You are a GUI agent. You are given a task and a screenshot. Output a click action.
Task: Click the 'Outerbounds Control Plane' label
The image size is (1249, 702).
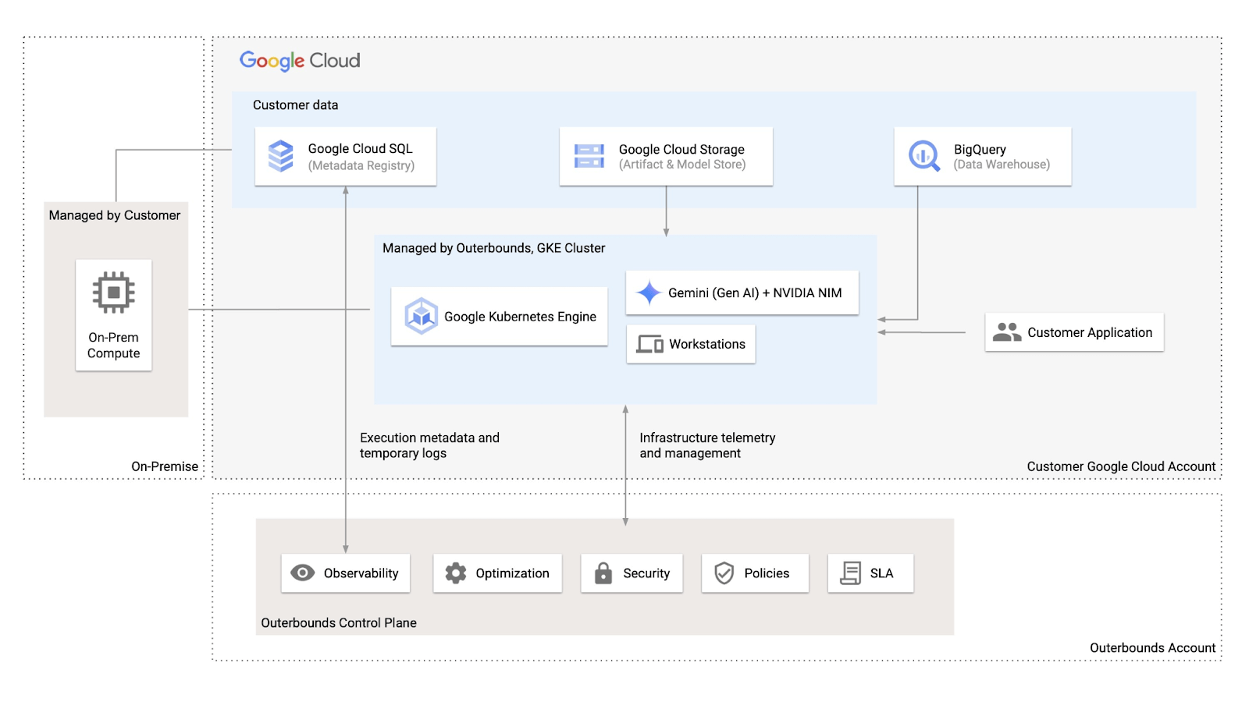pos(339,622)
